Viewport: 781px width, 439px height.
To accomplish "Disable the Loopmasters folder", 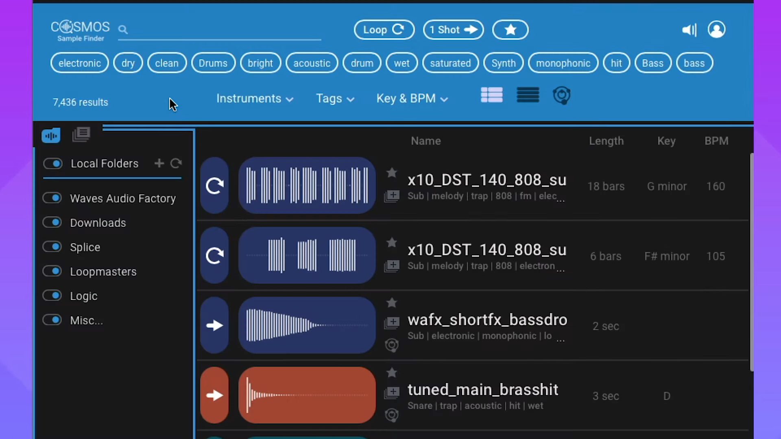I will 52,271.
